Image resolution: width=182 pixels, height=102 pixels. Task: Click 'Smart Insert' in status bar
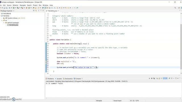pyautogui.click(x=117, y=101)
